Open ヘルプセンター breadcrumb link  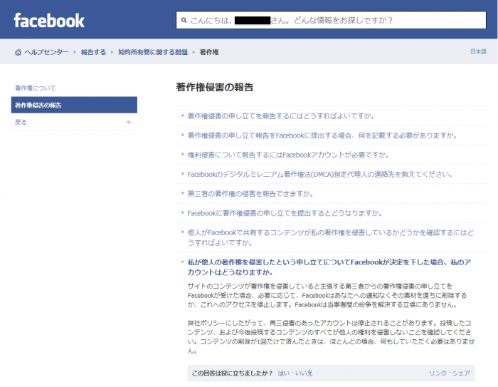click(47, 52)
